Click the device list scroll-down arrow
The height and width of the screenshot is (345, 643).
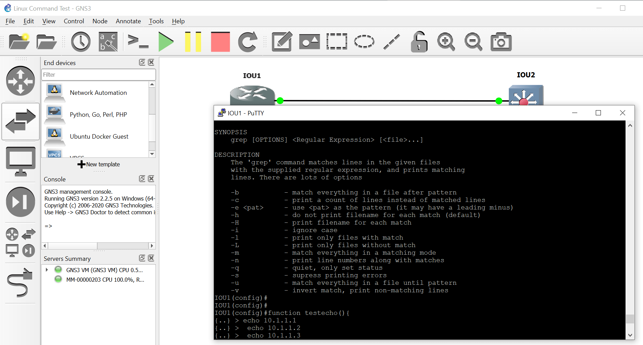152,154
